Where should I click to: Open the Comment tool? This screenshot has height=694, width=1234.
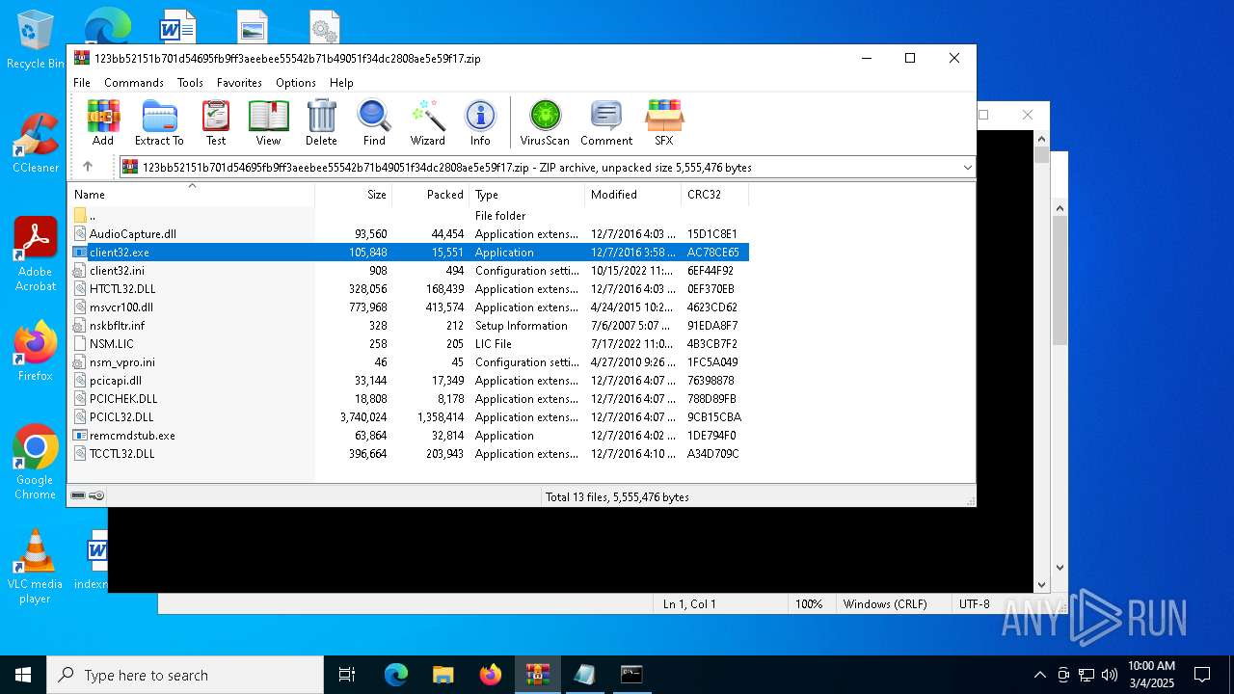coord(606,122)
